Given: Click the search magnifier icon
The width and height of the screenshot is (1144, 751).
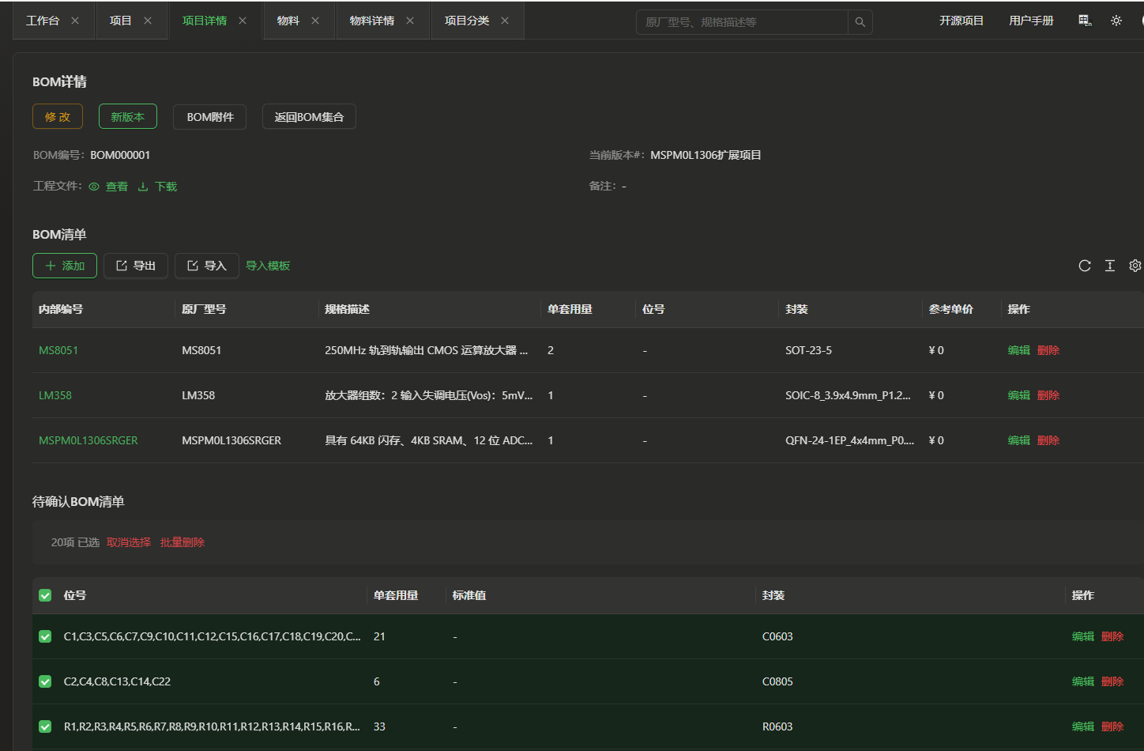Looking at the screenshot, I should point(860,22).
